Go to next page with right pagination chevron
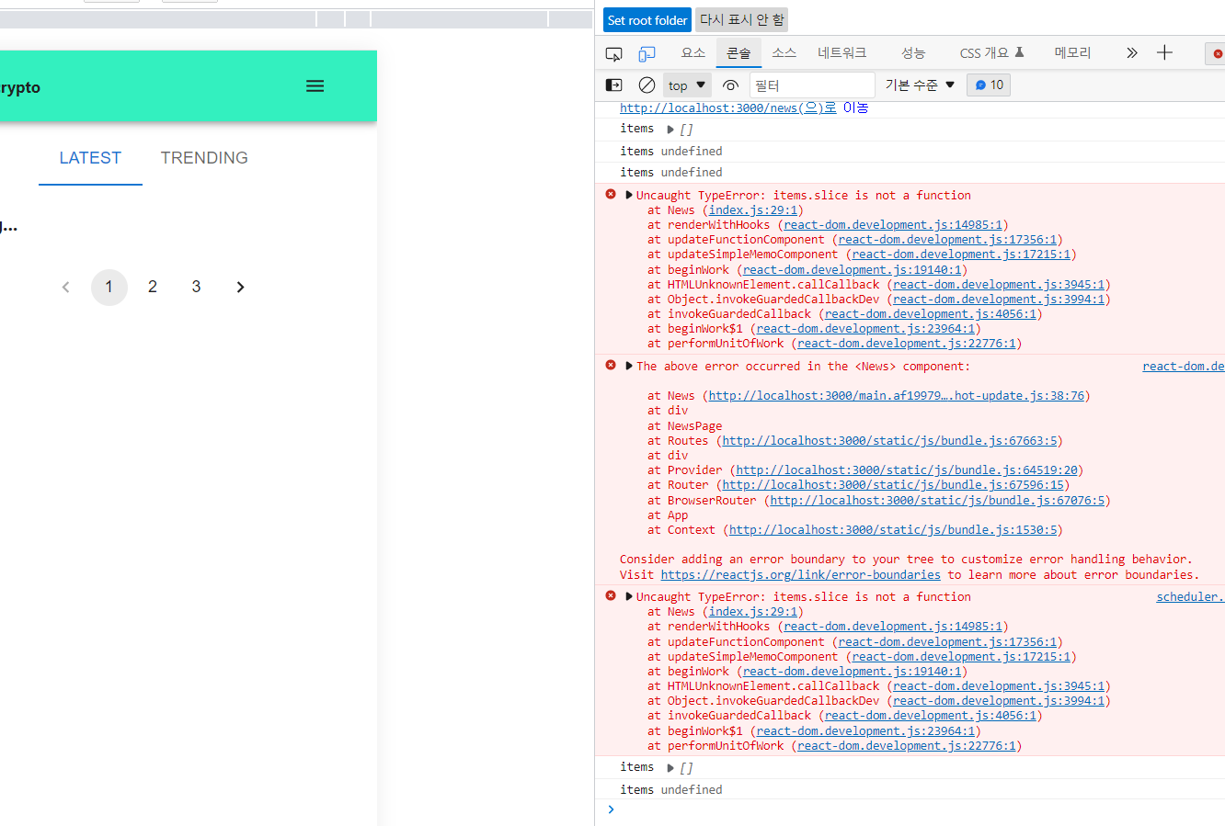Viewport: 1225px width, 826px height. coord(240,287)
